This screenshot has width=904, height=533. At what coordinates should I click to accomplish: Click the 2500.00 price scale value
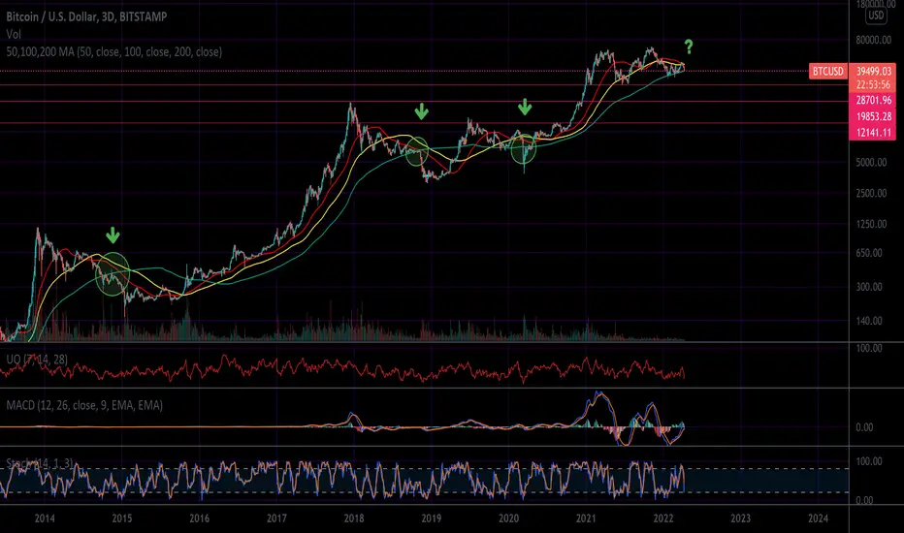click(871, 193)
